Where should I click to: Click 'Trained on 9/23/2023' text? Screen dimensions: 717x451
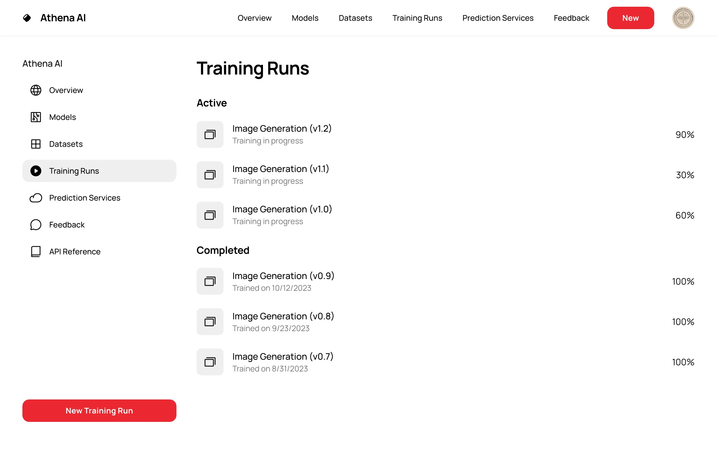coord(271,328)
